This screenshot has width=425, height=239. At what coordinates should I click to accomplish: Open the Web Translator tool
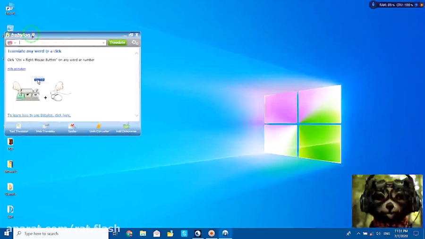click(45, 128)
